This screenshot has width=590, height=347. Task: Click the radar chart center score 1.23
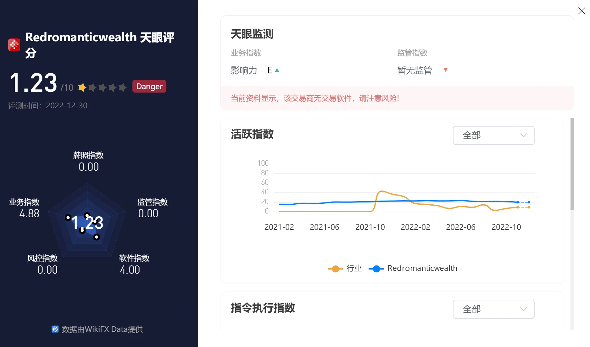point(87,223)
